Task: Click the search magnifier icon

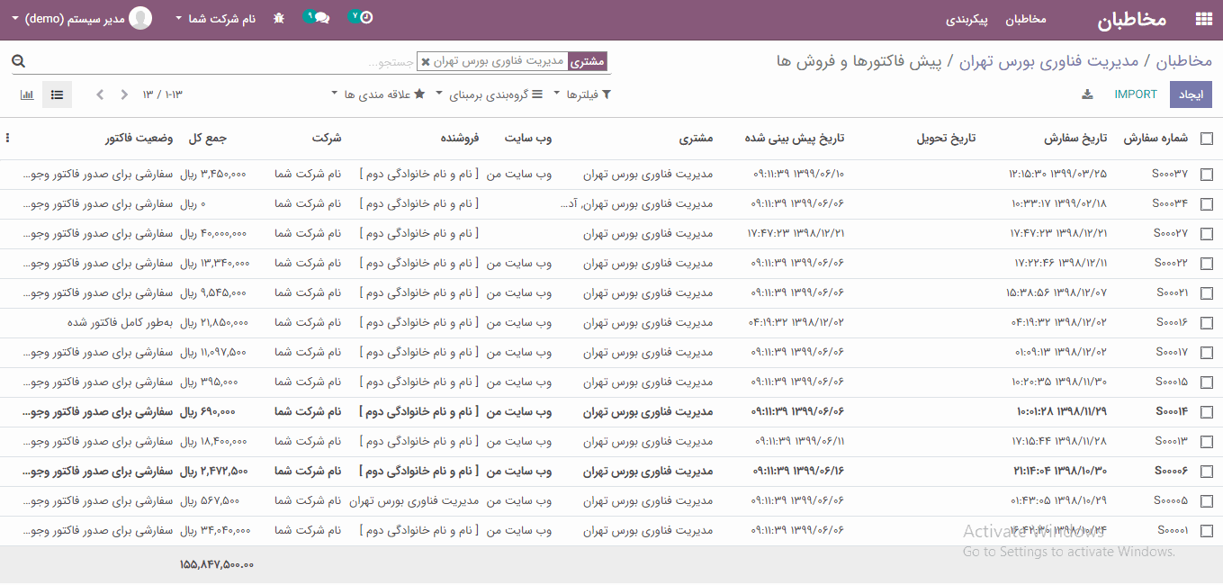Action: [x=18, y=61]
